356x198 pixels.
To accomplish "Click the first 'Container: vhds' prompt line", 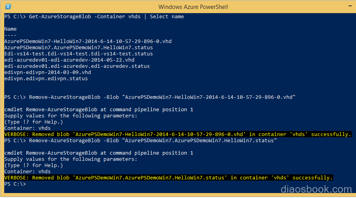I will click(x=28, y=128).
